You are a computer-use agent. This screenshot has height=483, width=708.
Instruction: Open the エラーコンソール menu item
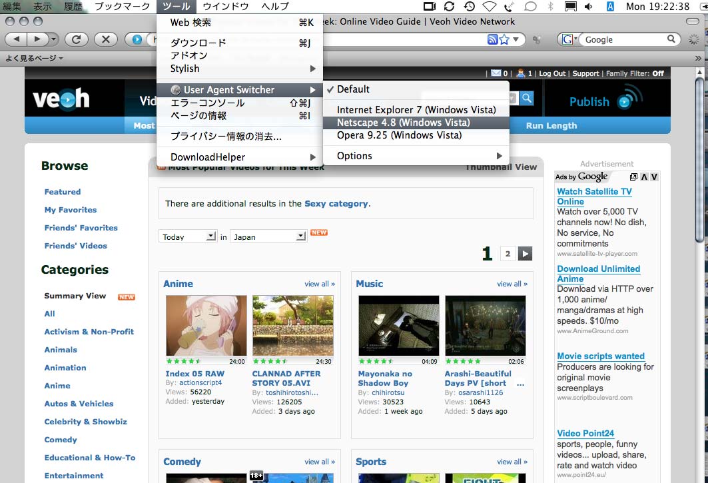pos(239,103)
